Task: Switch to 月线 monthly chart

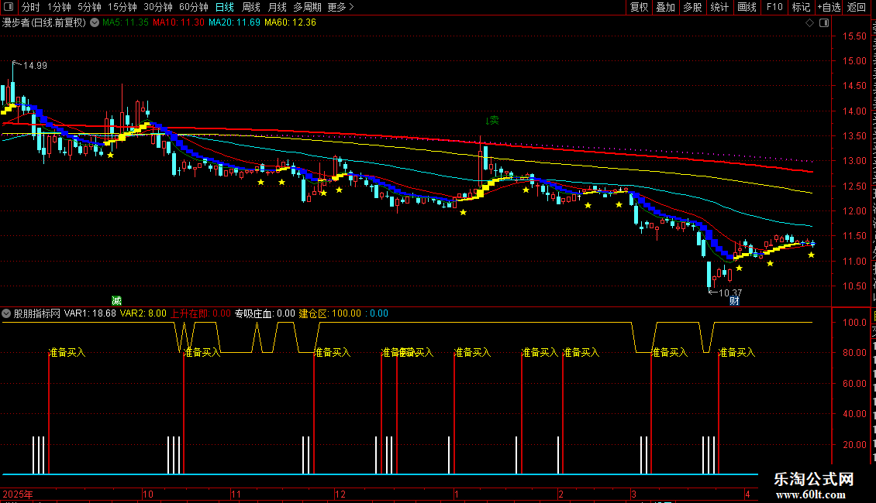Action: click(277, 7)
